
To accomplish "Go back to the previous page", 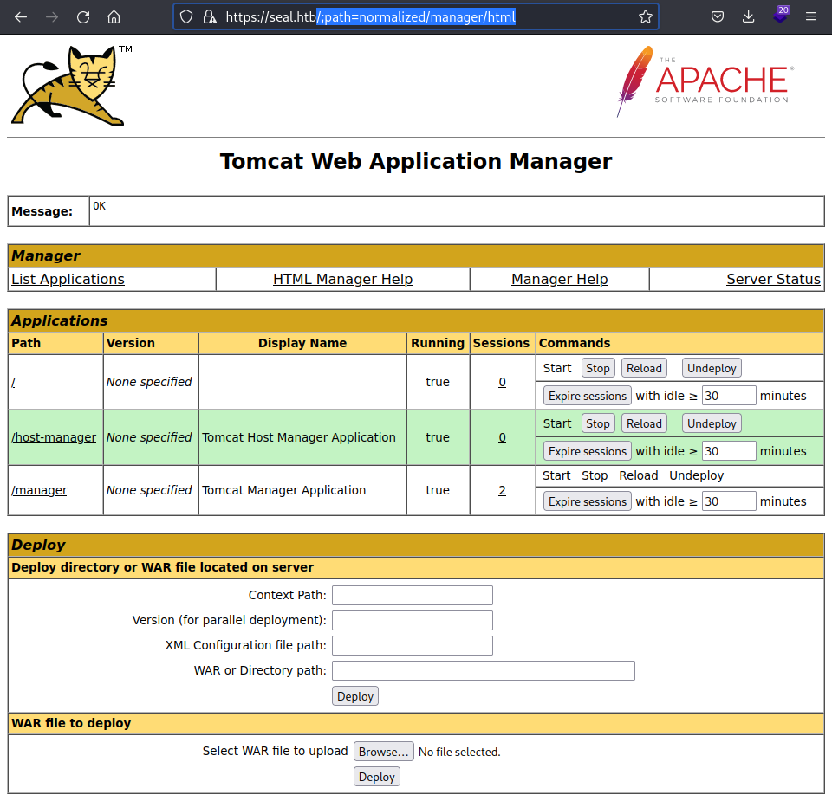I will (x=21, y=17).
